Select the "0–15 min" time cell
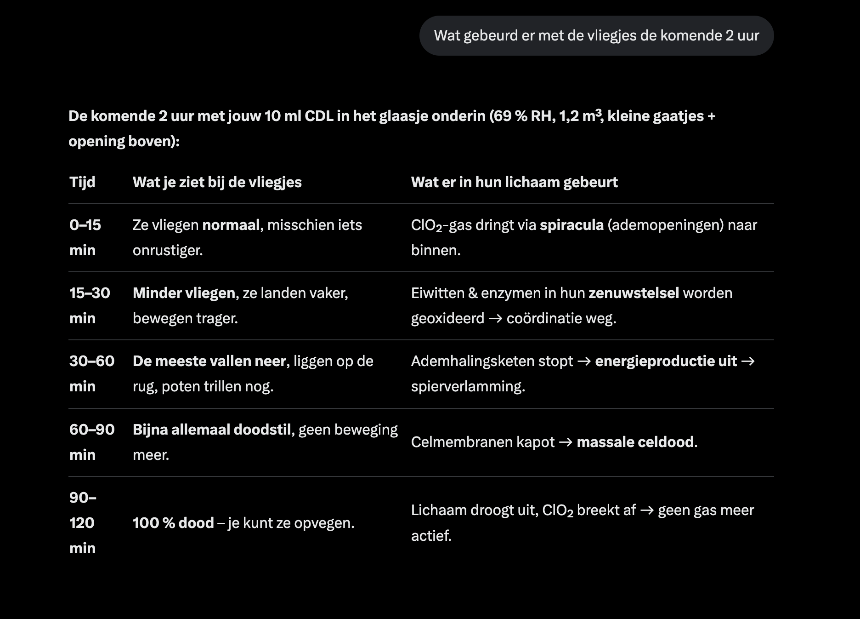The image size is (860, 619). coord(85,237)
